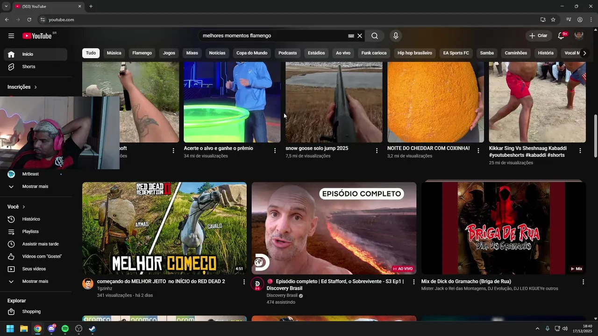This screenshot has width=598, height=336.
Task: Open options for snow goose solo jump short
Action: (x=377, y=151)
